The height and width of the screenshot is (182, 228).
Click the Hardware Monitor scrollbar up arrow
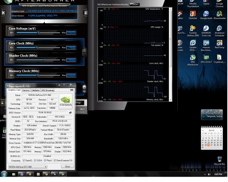coord(170,9)
